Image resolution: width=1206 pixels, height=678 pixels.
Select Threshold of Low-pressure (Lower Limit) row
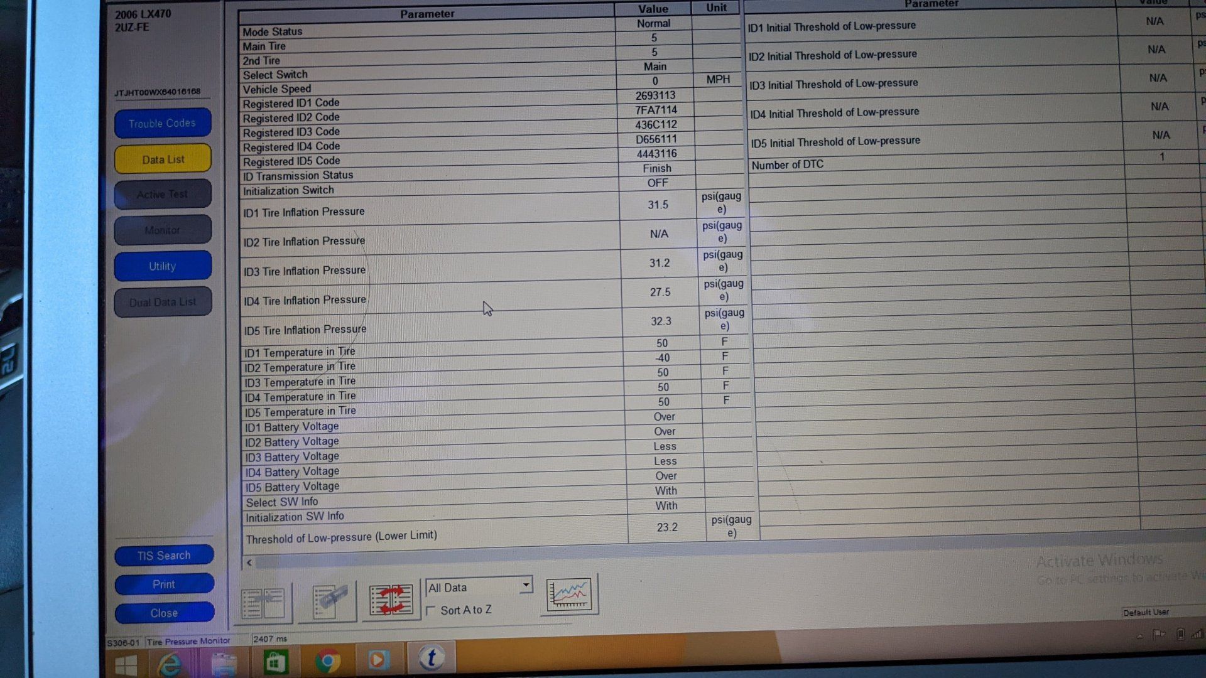(501, 531)
